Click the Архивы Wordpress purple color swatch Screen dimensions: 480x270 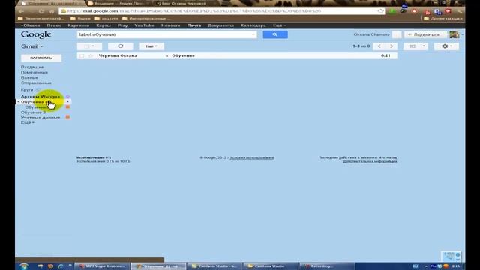(x=67, y=97)
